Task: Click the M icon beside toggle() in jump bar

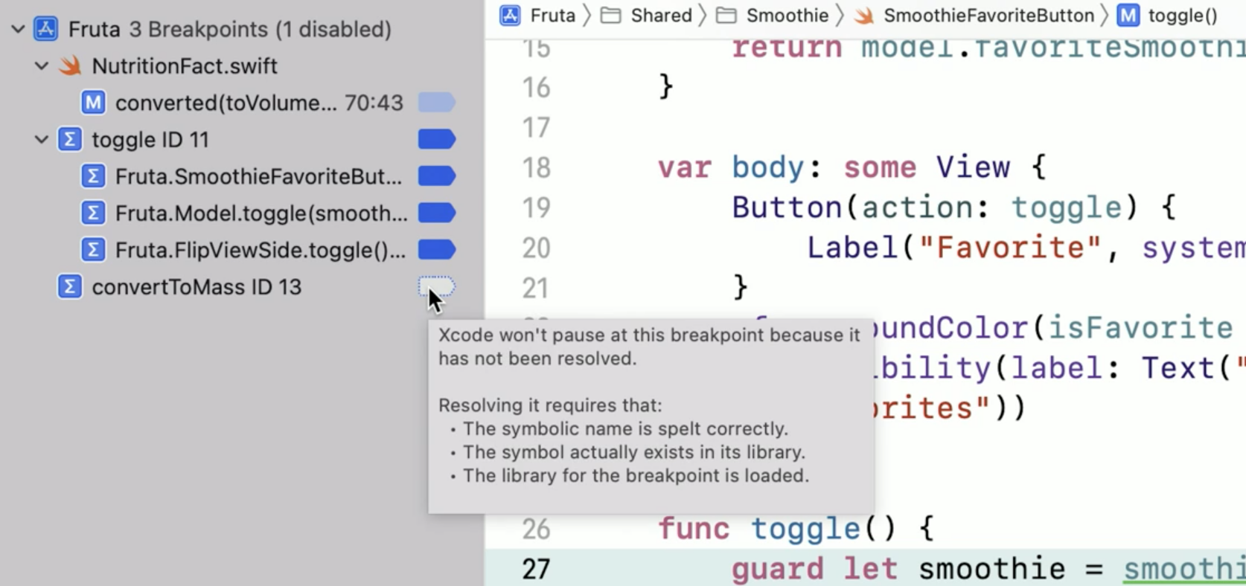Action: pos(1128,15)
